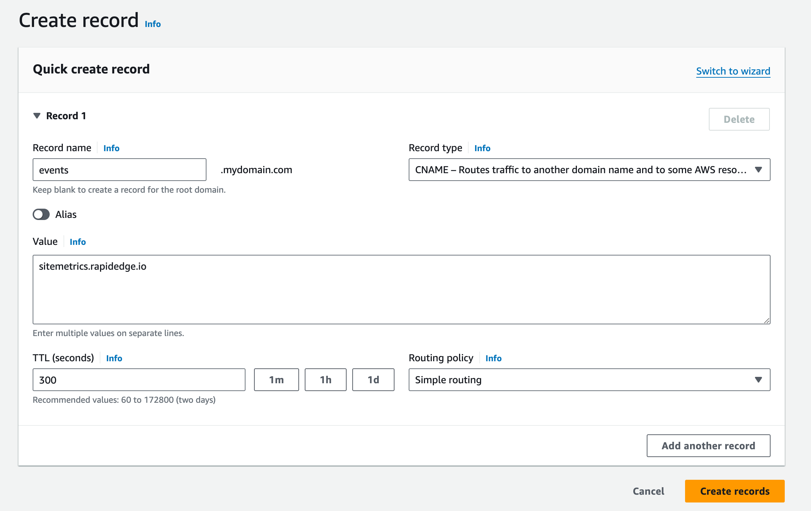This screenshot has width=811, height=511.
Task: Toggle the Alias switch on
Action: tap(42, 214)
